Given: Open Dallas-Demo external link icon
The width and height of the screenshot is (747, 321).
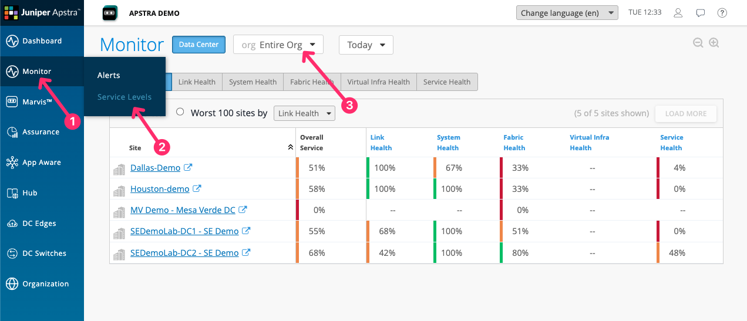Looking at the screenshot, I should (188, 167).
